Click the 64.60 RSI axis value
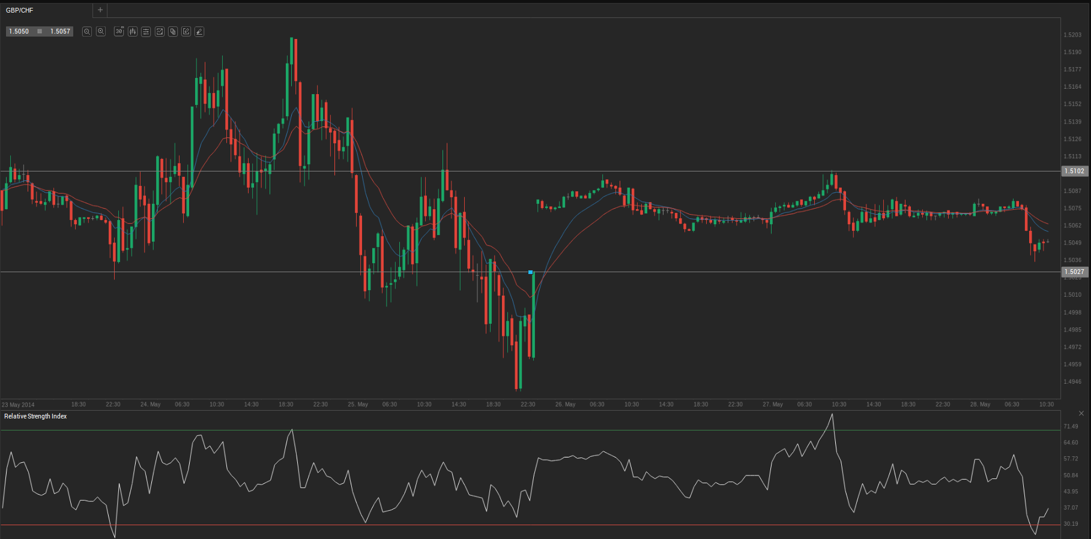Screen dimensions: 1091x539 click(x=1071, y=443)
